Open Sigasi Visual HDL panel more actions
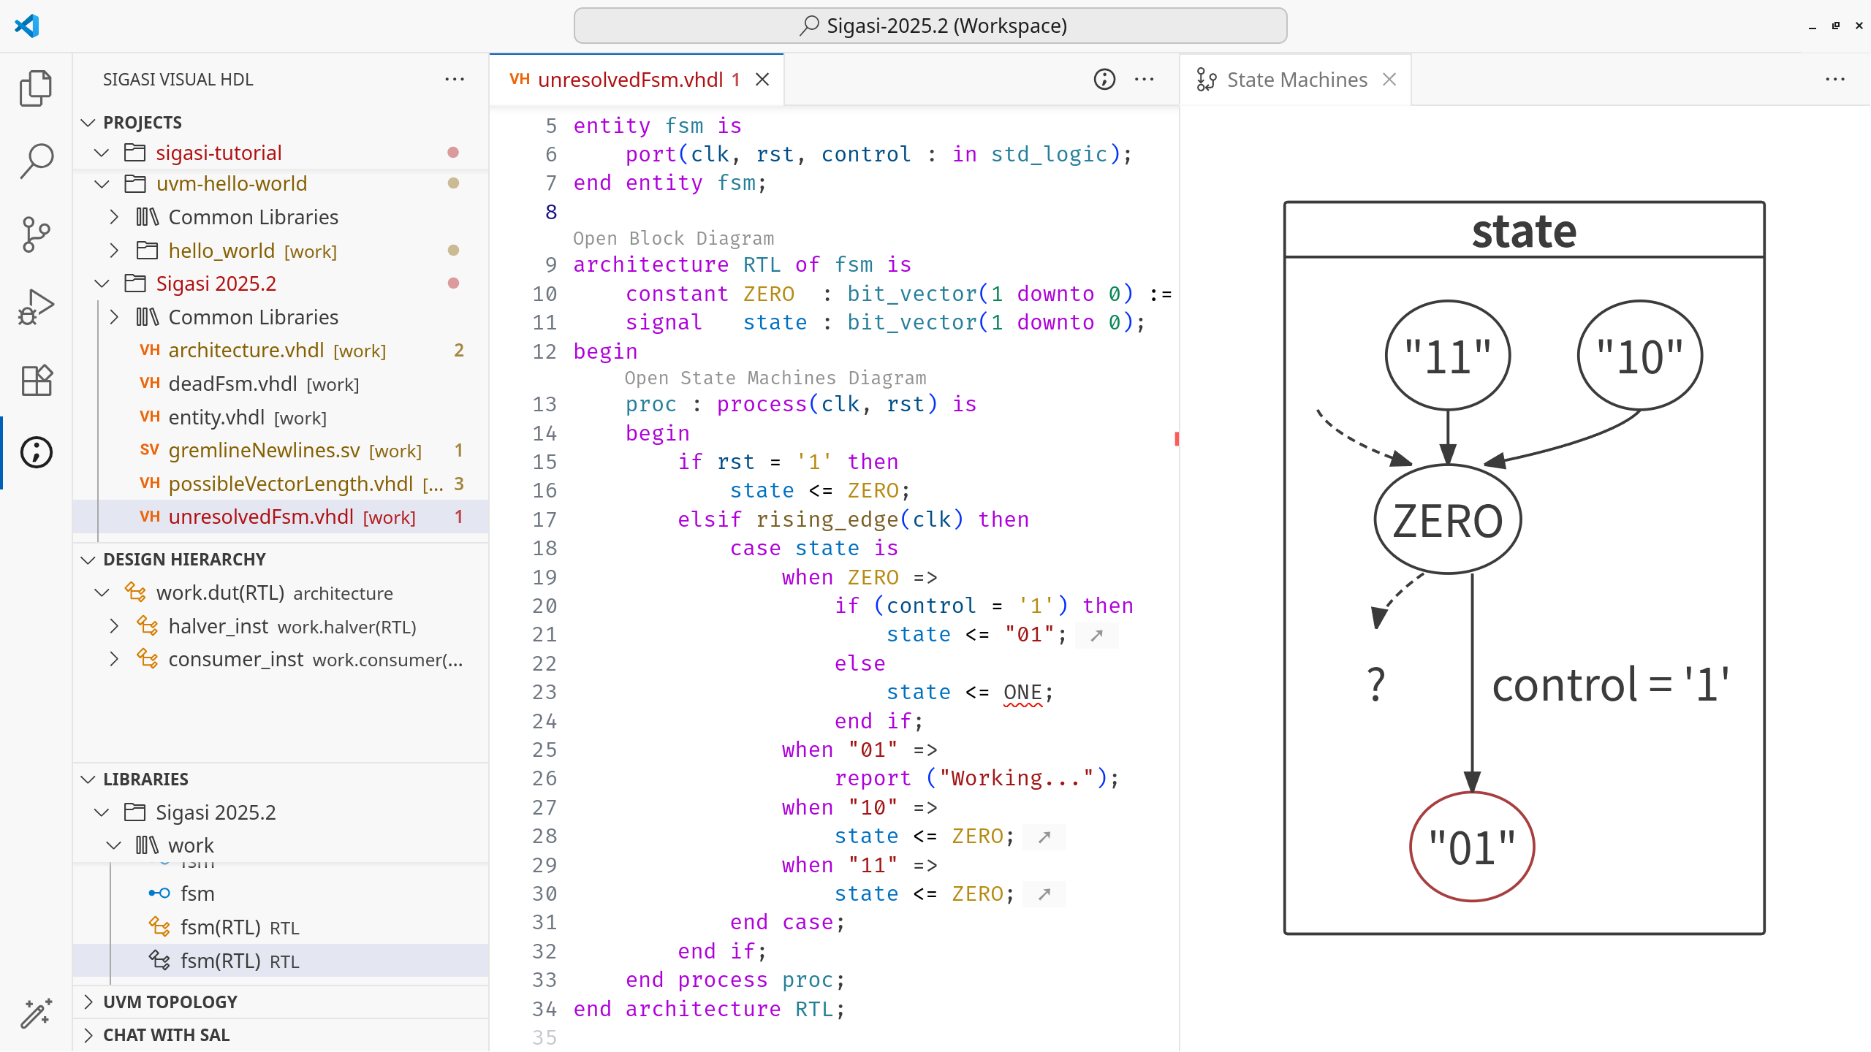Image resolution: width=1871 pixels, height=1052 pixels. point(455,79)
